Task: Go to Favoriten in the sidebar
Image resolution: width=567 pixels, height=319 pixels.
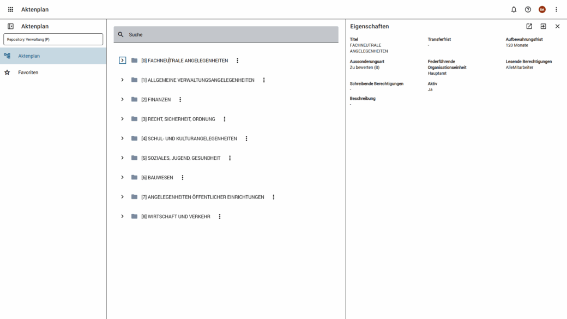Action: point(28,73)
